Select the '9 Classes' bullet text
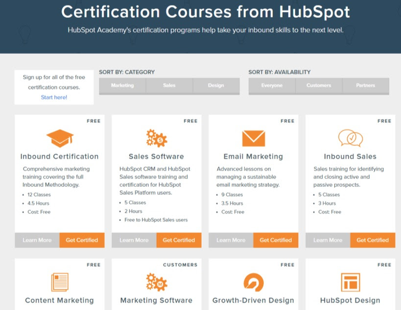The height and width of the screenshot is (310, 401). 232,195
